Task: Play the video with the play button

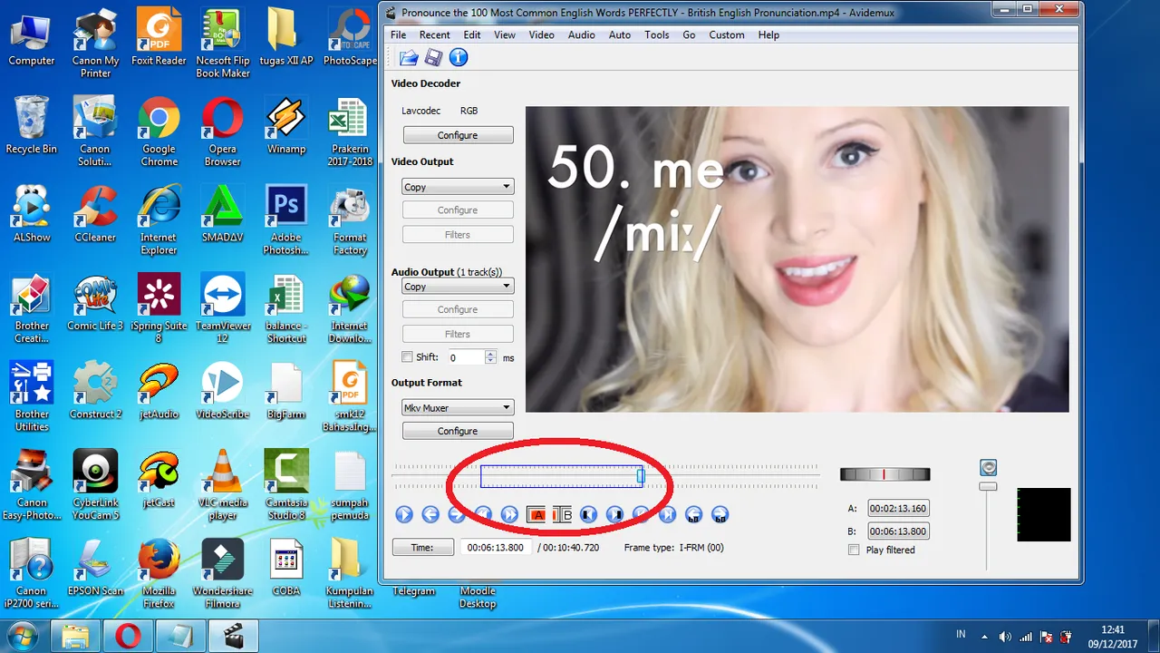Action: tap(404, 514)
